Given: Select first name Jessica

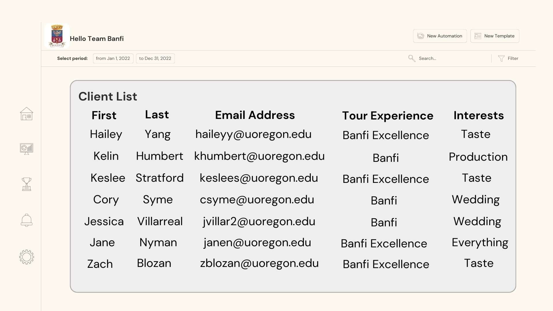Looking at the screenshot, I should [104, 221].
